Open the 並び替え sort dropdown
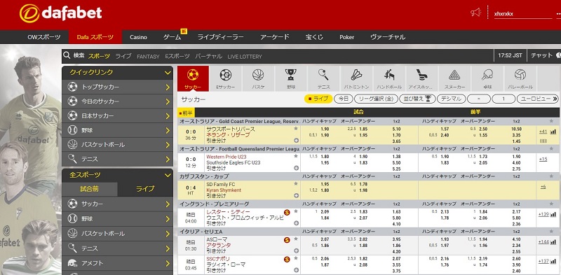The width and height of the screenshot is (561, 275). (x=417, y=99)
